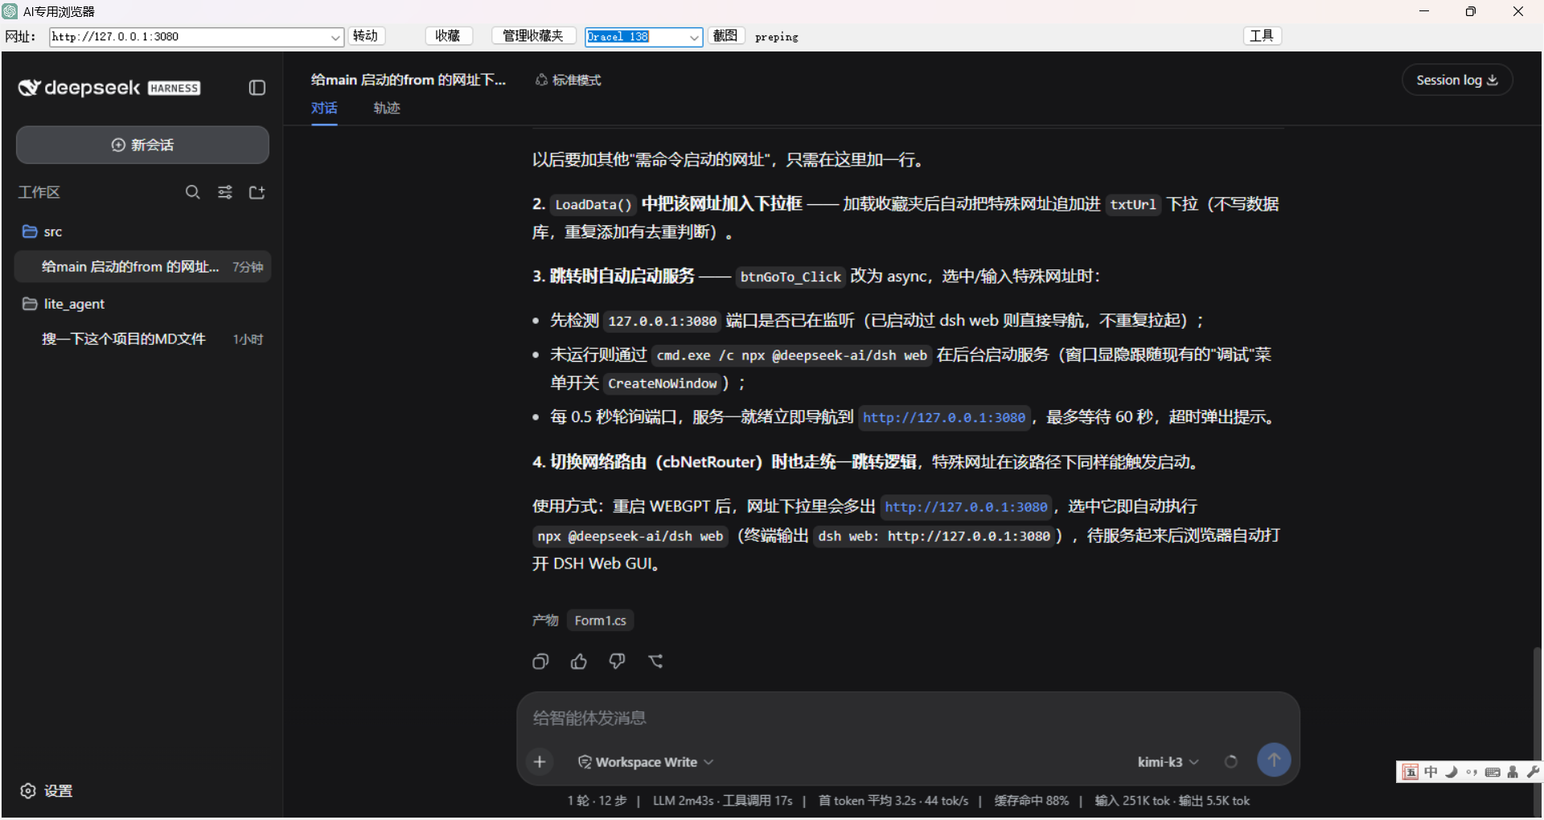Branch the conversation with the fork icon

pos(655,662)
